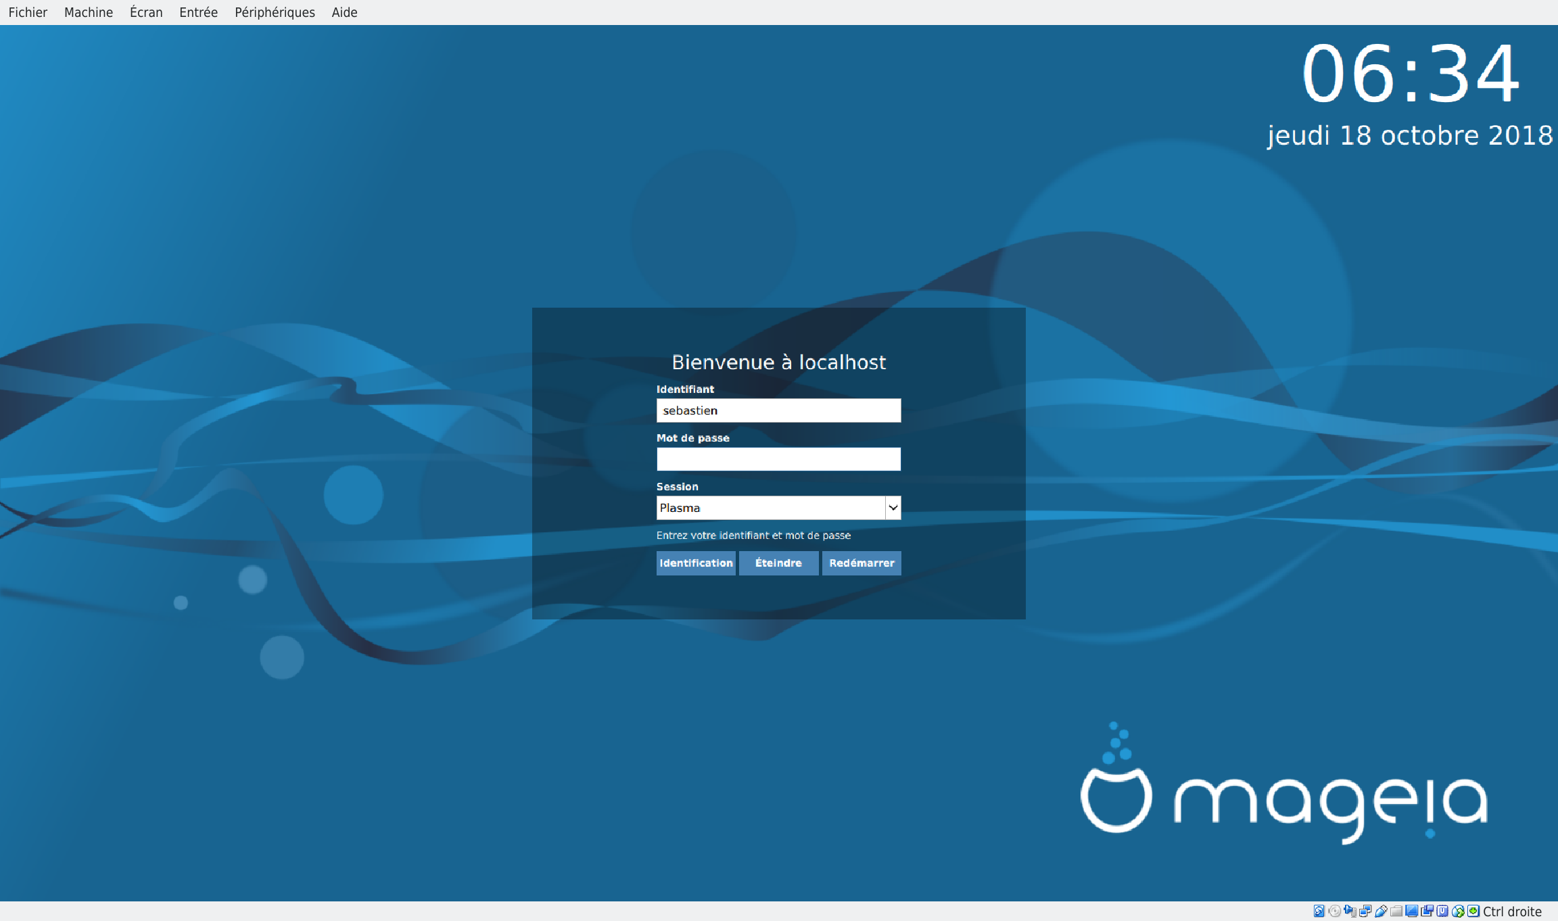Click the 06:34 clock display
Screen dimensions: 1558x921
coord(1411,74)
